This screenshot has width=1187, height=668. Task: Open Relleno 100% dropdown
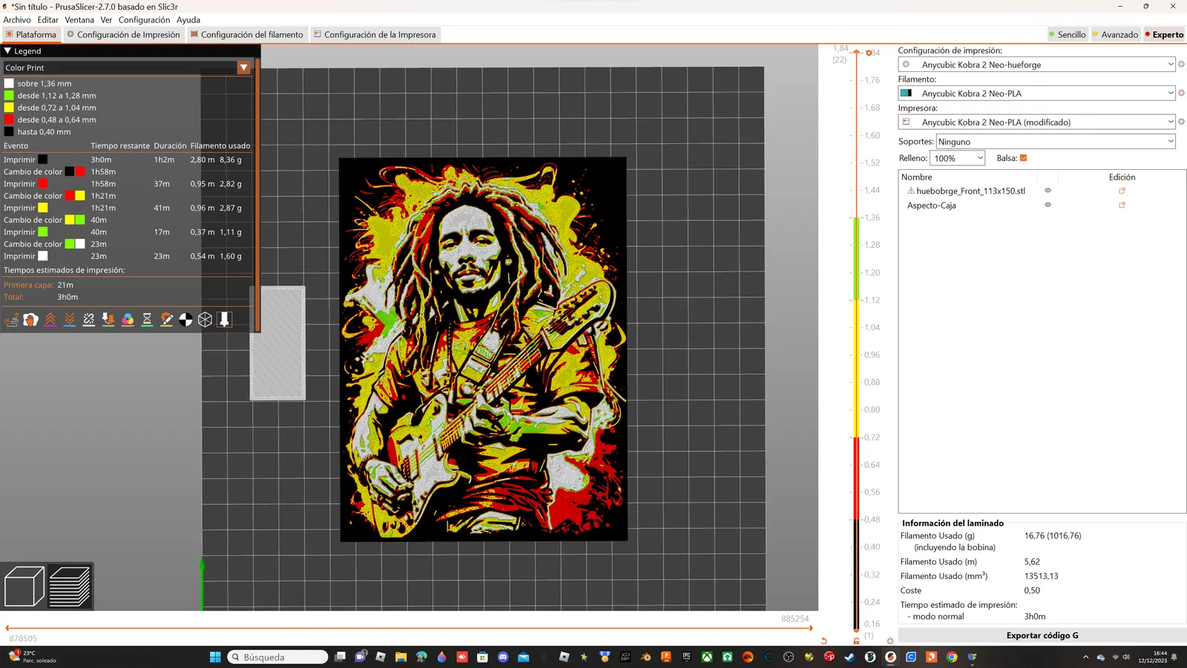[957, 158]
